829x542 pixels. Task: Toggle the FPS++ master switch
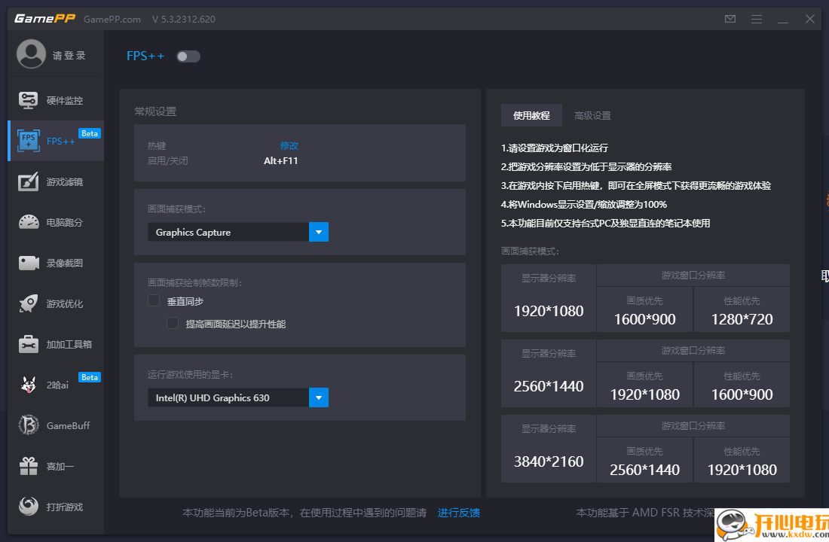(x=188, y=56)
